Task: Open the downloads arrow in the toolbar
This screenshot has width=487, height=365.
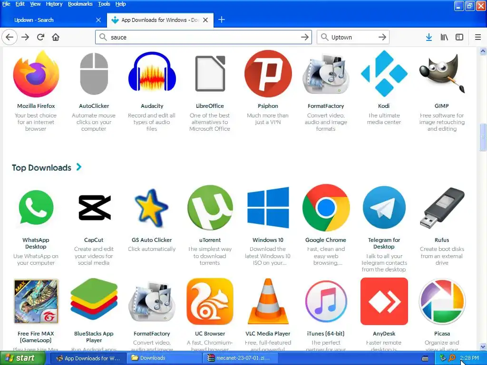Action: [x=429, y=37]
